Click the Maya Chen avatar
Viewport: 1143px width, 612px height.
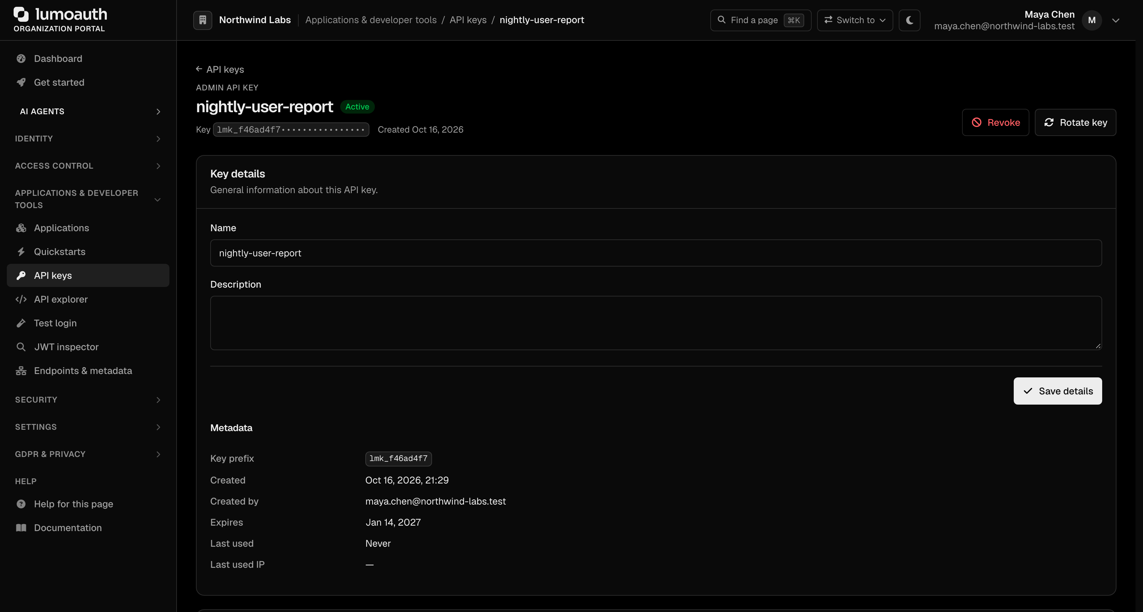click(1092, 20)
